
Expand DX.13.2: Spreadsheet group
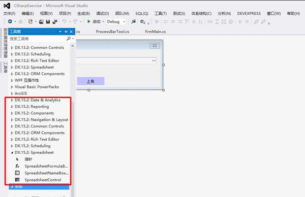pos(12,68)
